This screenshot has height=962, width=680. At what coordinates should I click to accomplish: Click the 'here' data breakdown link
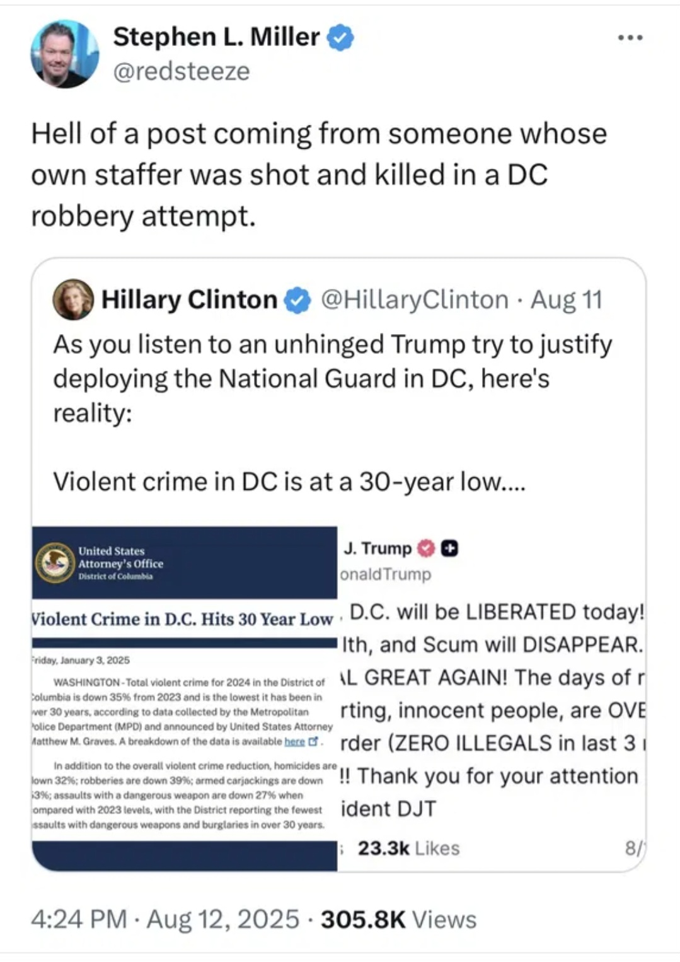[294, 741]
